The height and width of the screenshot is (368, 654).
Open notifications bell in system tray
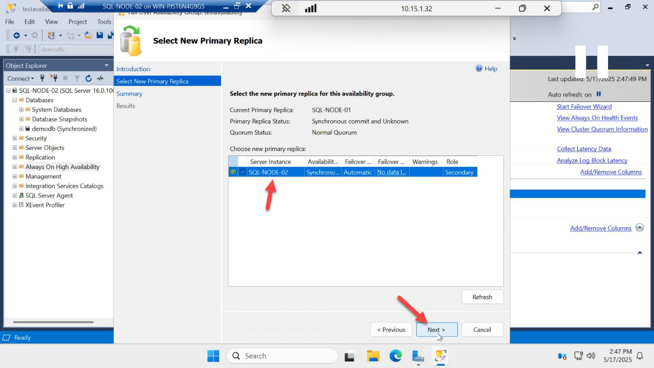pos(640,356)
